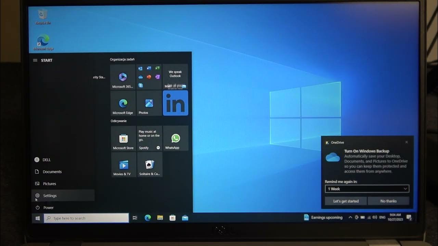Open the Microsoft 365 tile
Viewport: 438px width, 246px height.
pos(123,77)
